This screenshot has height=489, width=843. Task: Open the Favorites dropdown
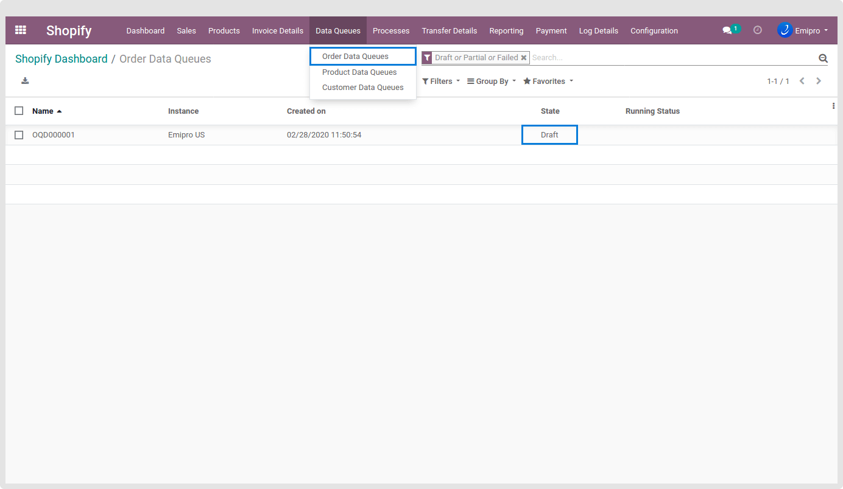pyautogui.click(x=548, y=81)
